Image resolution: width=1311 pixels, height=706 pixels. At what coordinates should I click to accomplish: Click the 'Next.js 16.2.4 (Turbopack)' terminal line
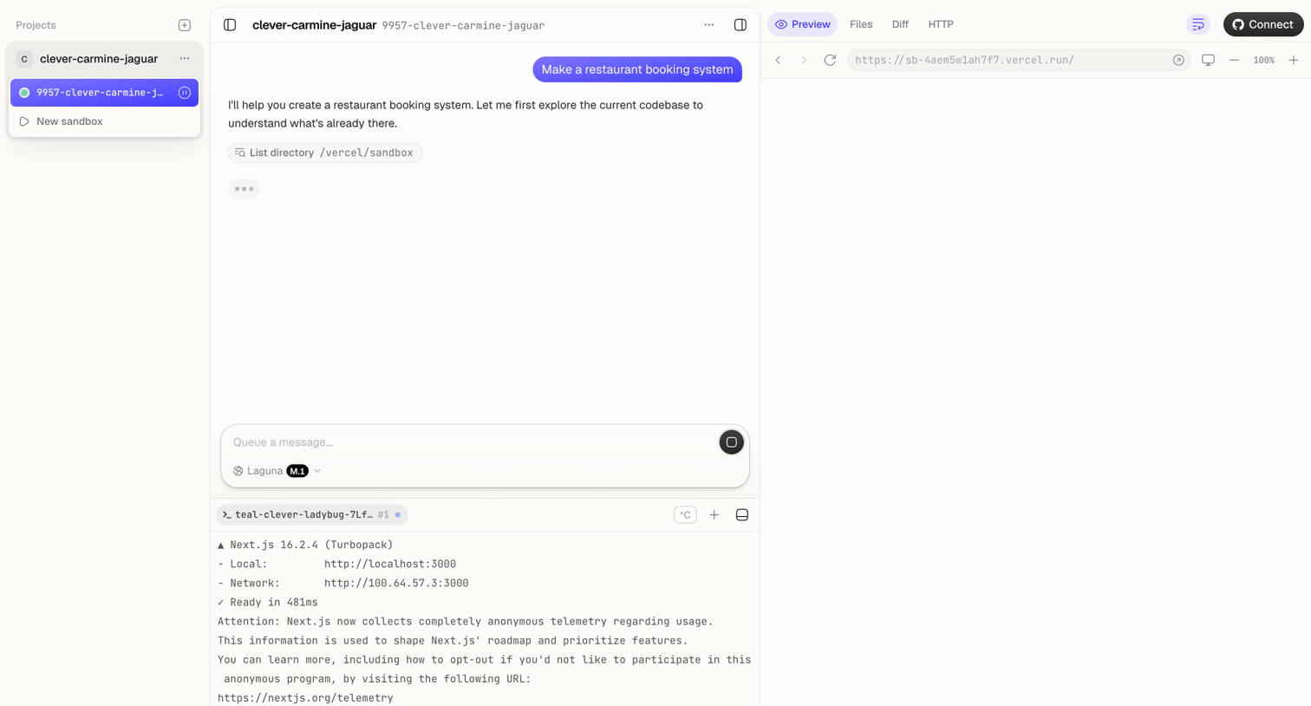pos(305,545)
